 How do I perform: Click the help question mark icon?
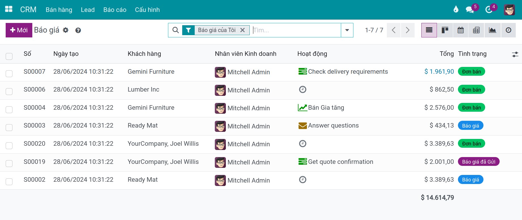point(78,30)
